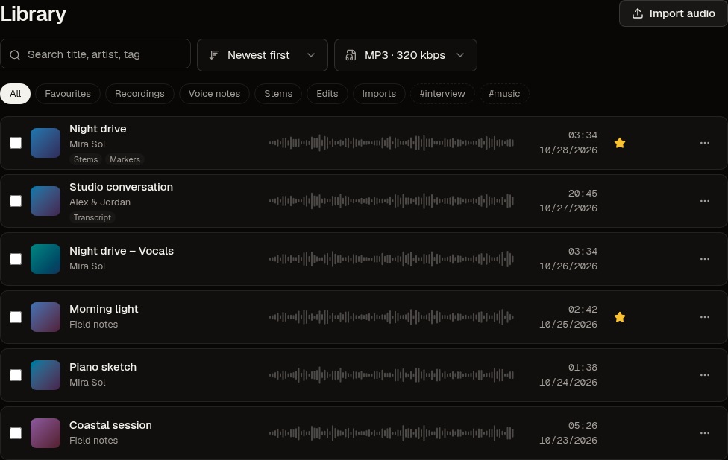Screen dimensions: 728x460
Task: Click the Markers tag on Night drive
Action: [x=125, y=159]
